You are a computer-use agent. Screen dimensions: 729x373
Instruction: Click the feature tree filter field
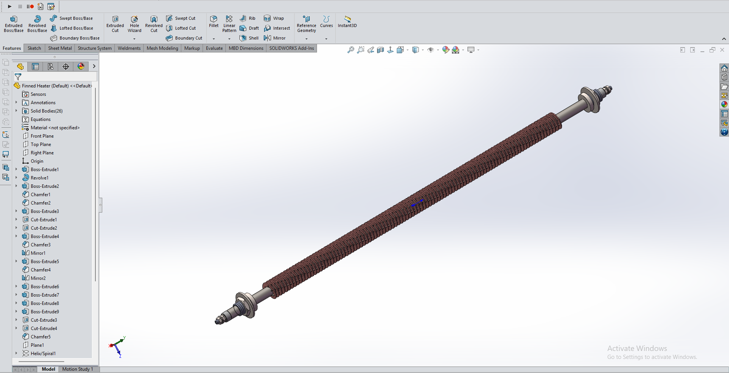click(55, 77)
